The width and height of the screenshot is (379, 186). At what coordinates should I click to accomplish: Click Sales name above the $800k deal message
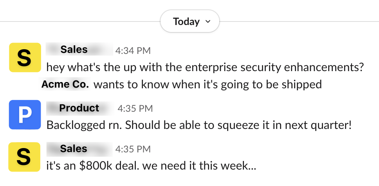[x=74, y=148]
